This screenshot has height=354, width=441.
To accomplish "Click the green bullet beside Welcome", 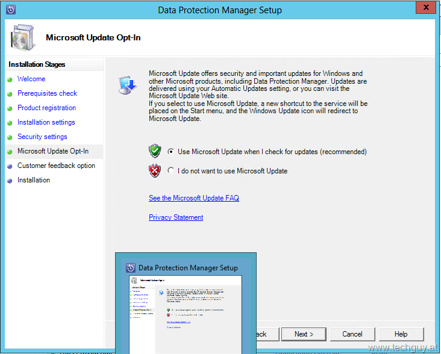I will coord(10,80).
